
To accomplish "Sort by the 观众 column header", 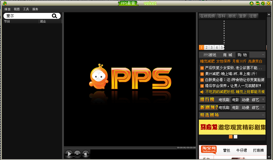I will (50, 21).
